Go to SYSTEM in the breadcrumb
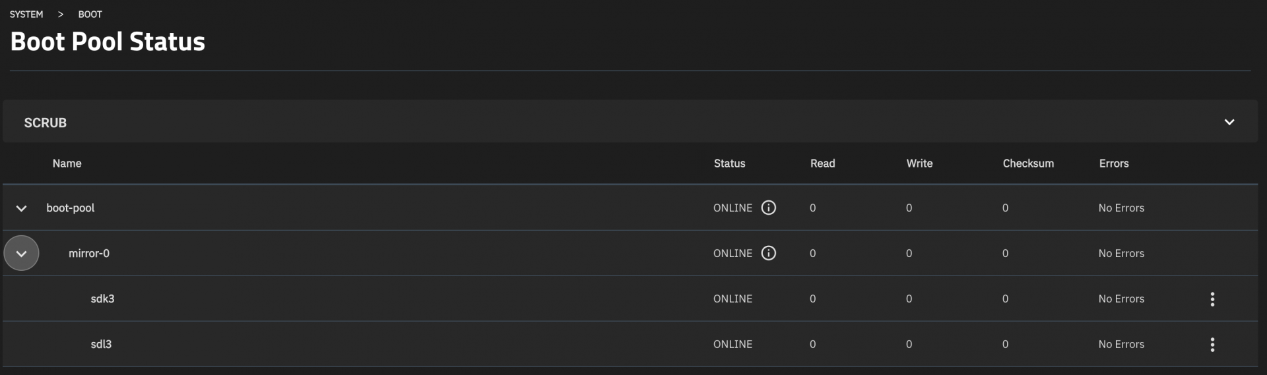The height and width of the screenshot is (375, 1267). coord(26,14)
